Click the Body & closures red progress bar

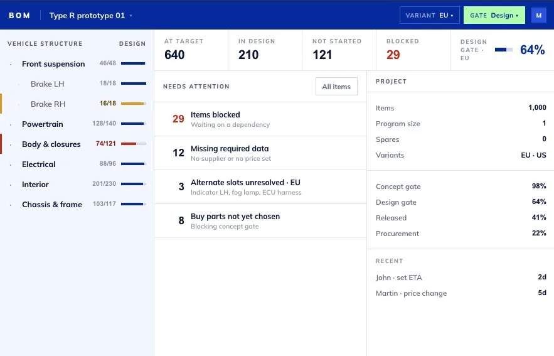tap(134, 144)
